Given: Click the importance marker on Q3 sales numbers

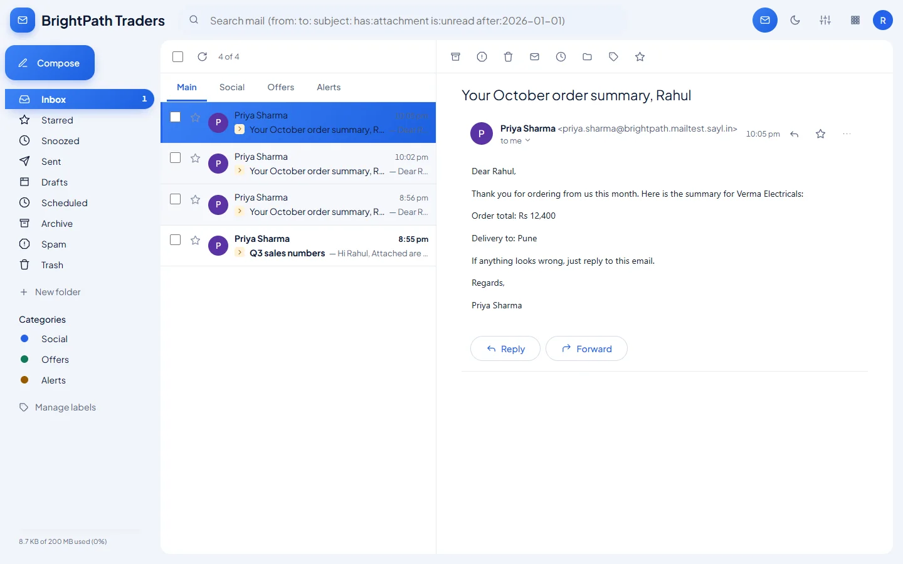Looking at the screenshot, I should click(x=240, y=253).
